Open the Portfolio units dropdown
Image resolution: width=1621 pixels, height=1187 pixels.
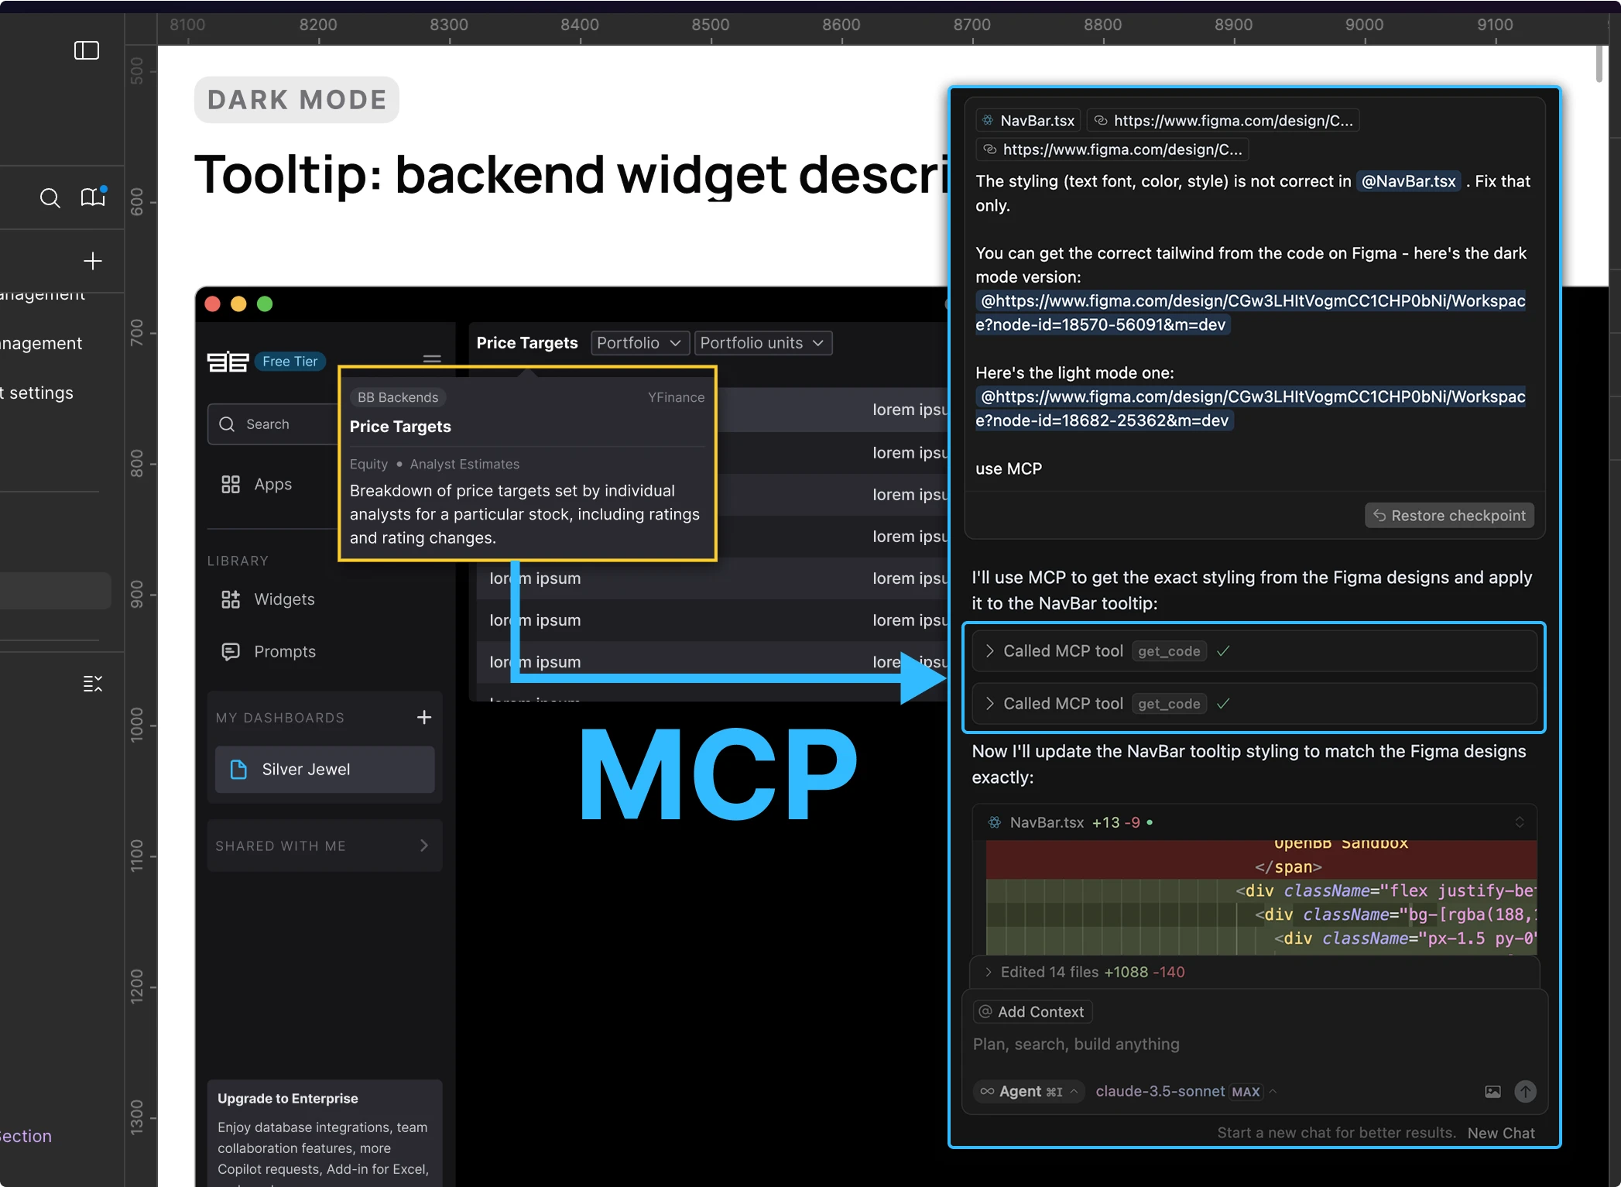pos(763,343)
